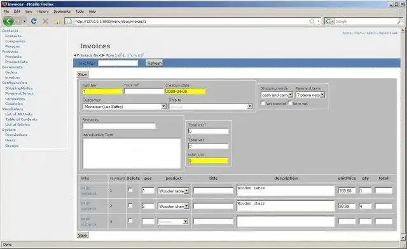Open the File menu

6,11
